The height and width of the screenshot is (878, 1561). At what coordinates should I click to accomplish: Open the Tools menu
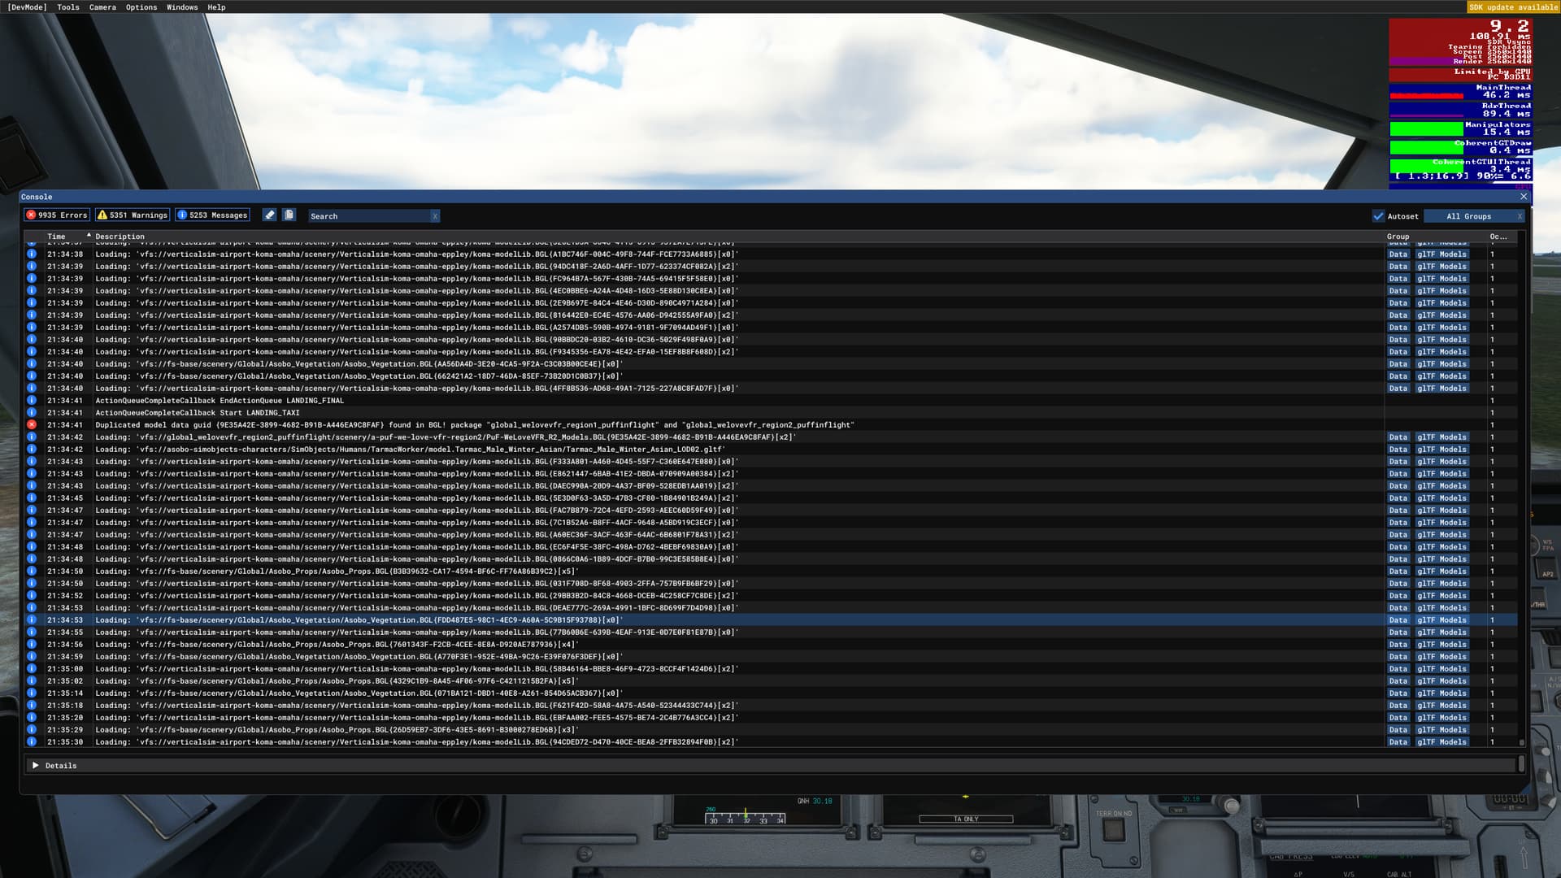[x=68, y=7]
